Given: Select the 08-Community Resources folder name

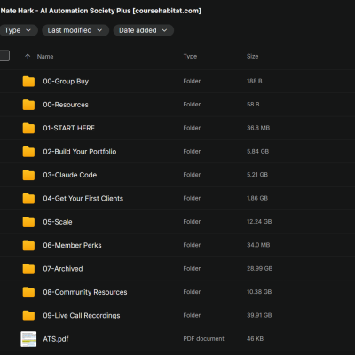Looking at the screenshot, I should [x=85, y=292].
